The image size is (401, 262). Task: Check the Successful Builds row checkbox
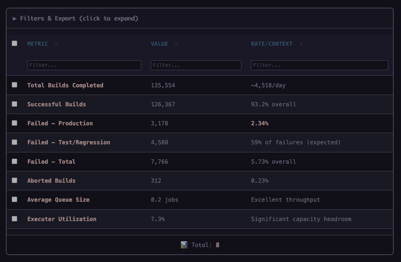point(15,104)
